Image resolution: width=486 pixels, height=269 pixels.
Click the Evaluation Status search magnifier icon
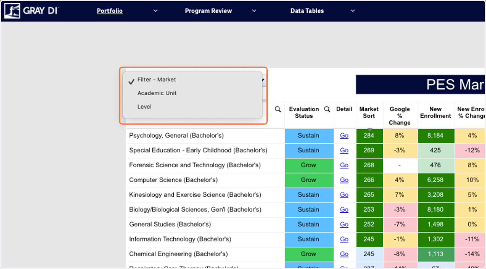tap(327, 109)
